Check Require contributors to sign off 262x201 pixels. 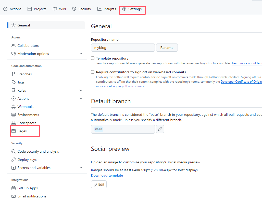coord(93,72)
